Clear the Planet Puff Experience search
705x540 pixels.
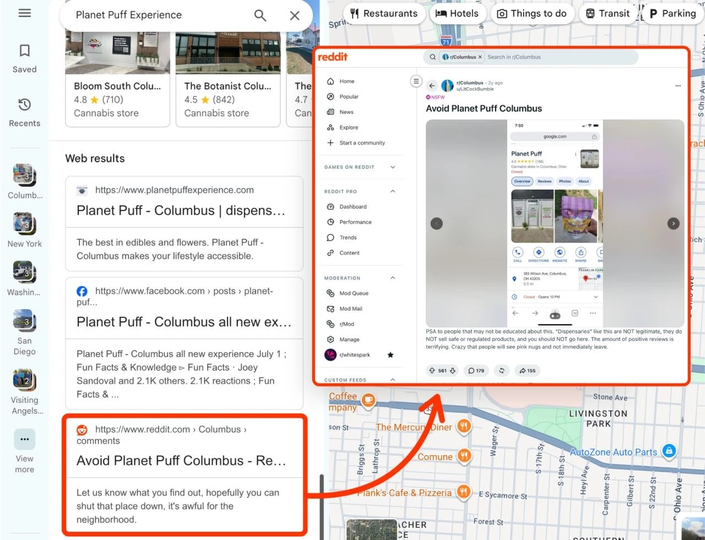[295, 15]
